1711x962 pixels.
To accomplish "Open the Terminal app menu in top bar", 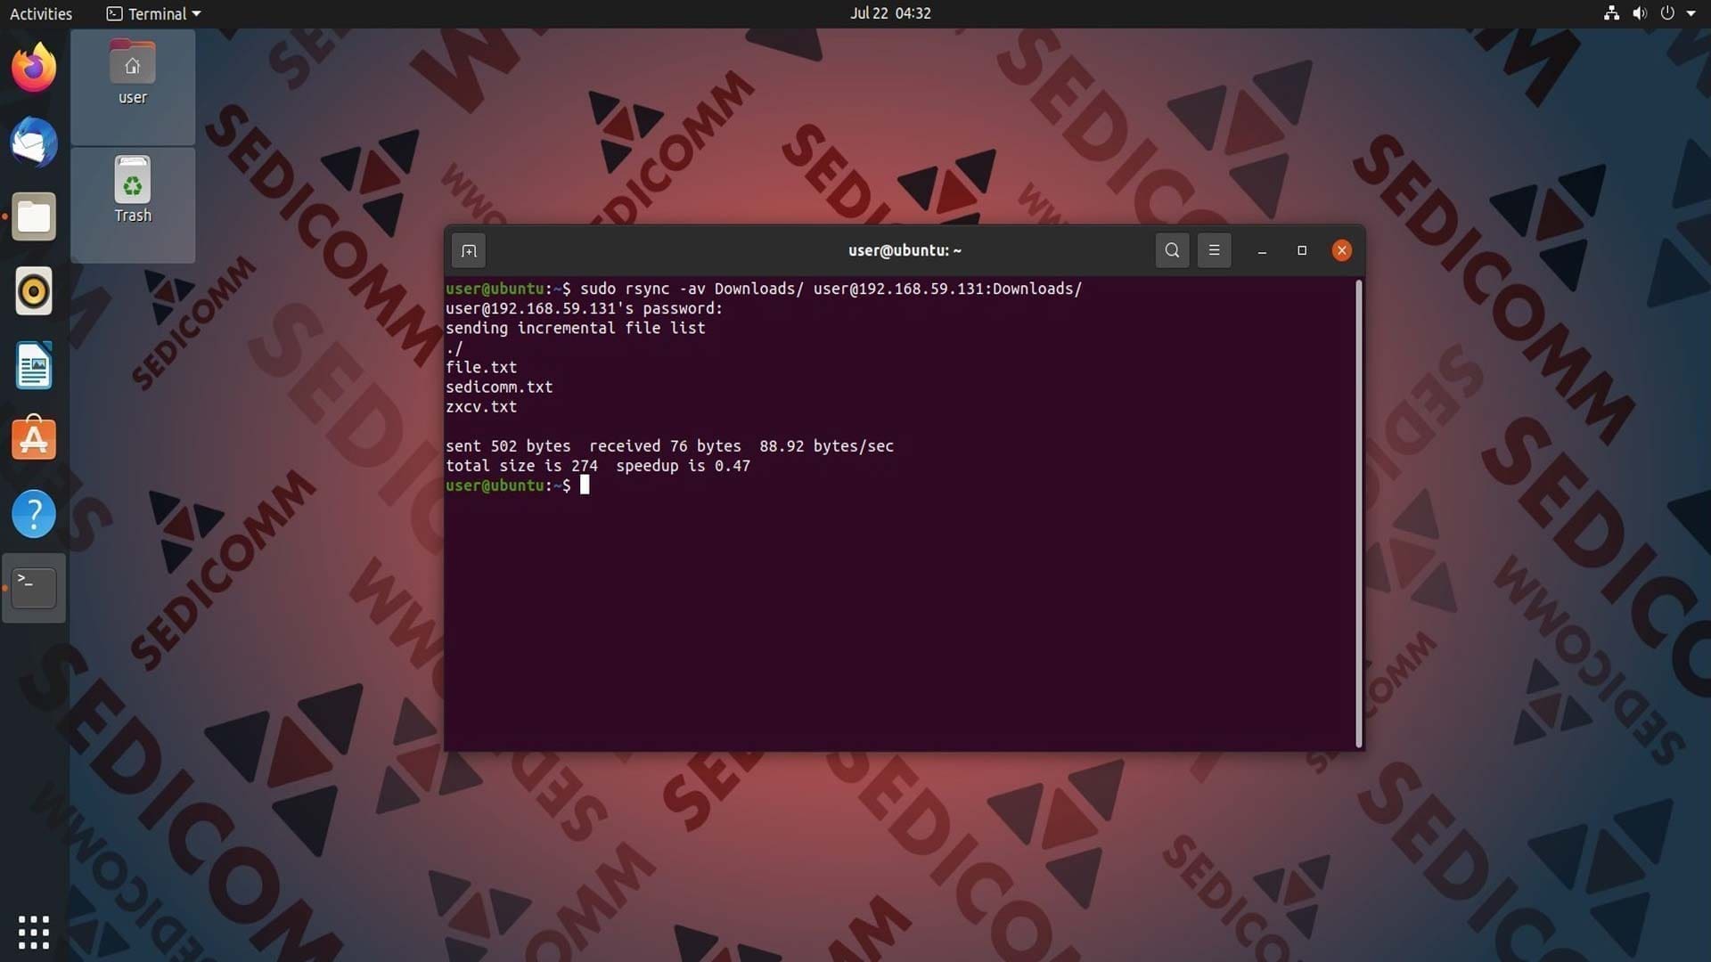I will (153, 13).
